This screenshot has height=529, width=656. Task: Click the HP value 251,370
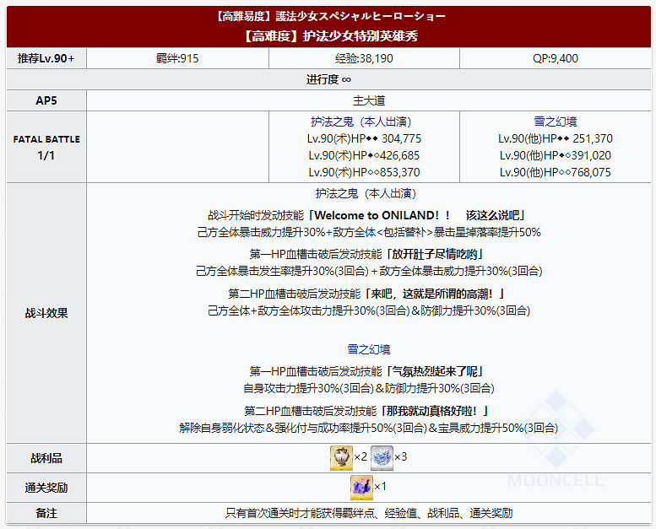coord(593,138)
